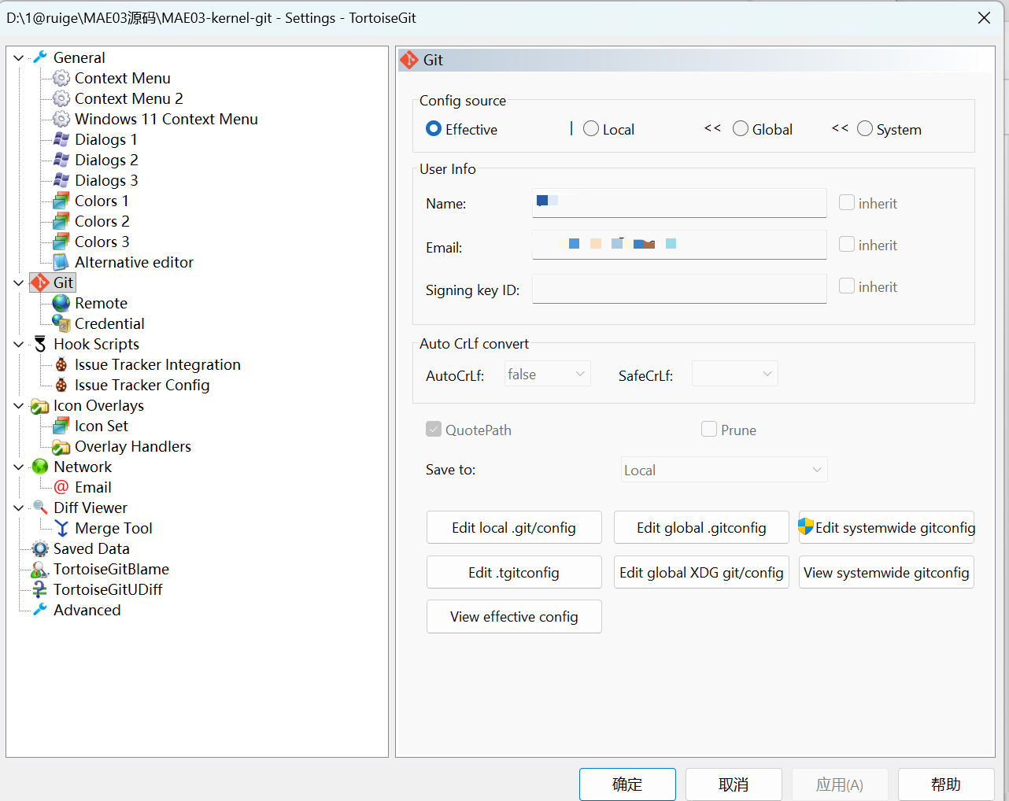The image size is (1009, 801).
Task: Click the Icon Overlays folder icon
Action: (40, 405)
